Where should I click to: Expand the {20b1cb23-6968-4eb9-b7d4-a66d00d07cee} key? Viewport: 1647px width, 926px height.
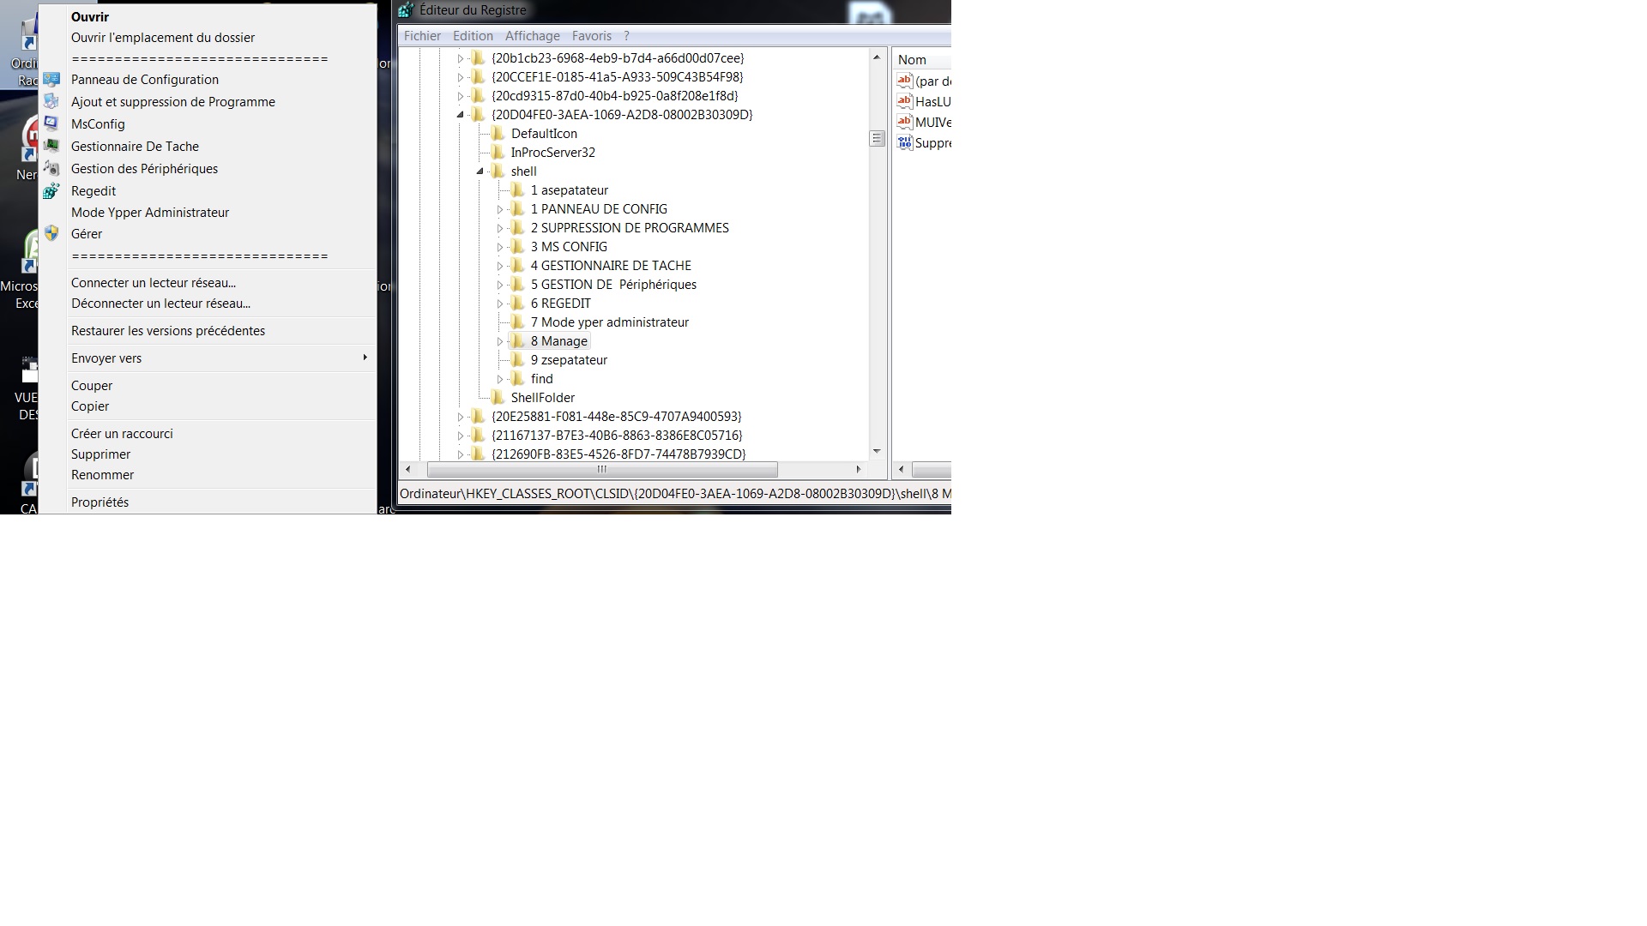coord(461,58)
